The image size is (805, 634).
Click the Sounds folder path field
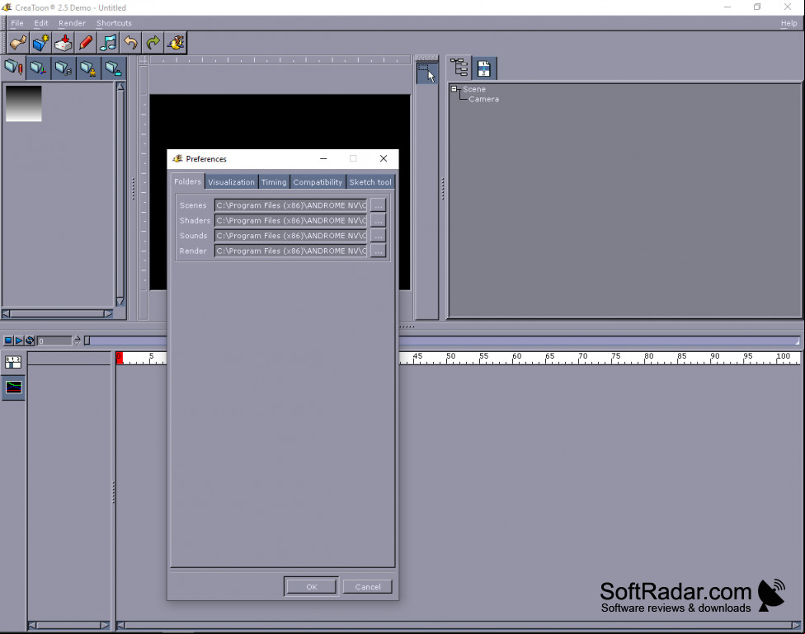pos(290,236)
